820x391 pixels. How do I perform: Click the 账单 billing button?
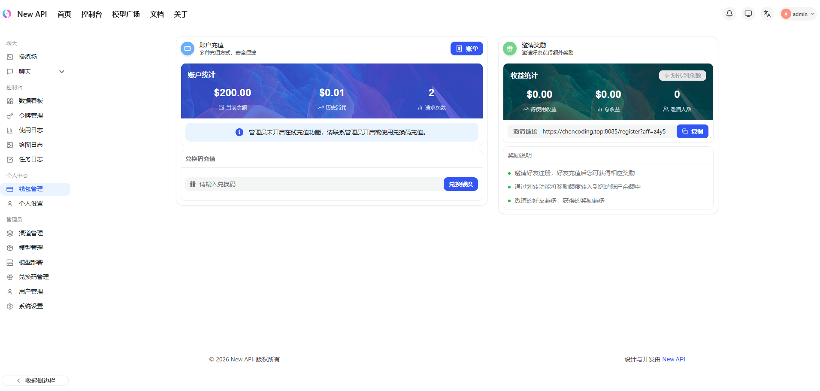pos(466,48)
